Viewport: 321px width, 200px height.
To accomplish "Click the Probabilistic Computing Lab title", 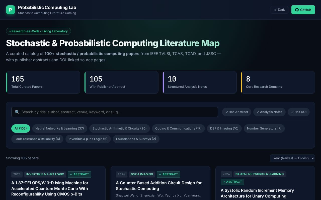I will point(47,7).
